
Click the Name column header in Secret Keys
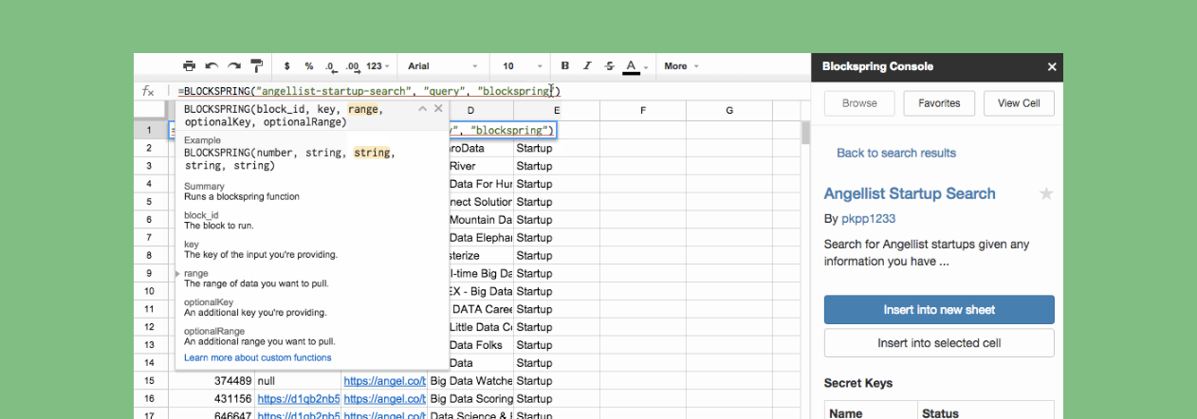(872, 411)
